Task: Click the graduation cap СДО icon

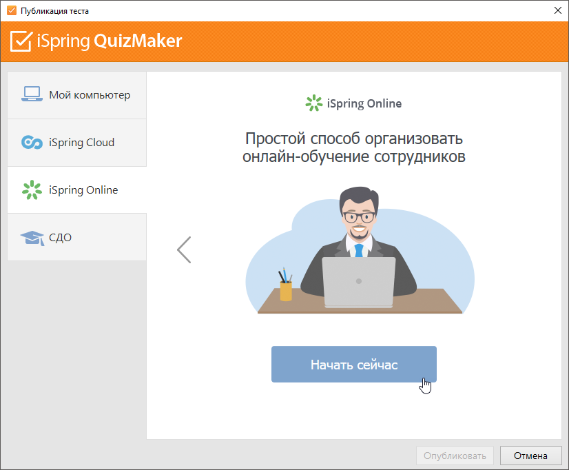Action: point(32,238)
